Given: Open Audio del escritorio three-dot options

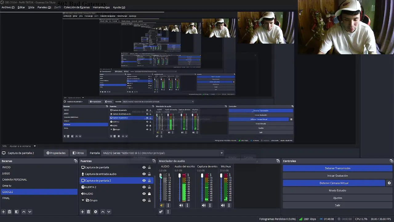Looking at the screenshot, I should tap(187, 205).
